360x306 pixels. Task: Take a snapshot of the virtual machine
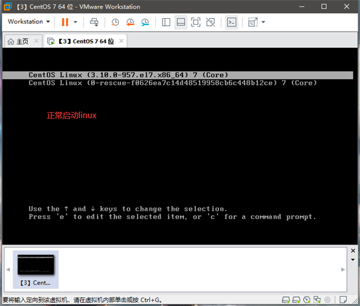(x=115, y=22)
